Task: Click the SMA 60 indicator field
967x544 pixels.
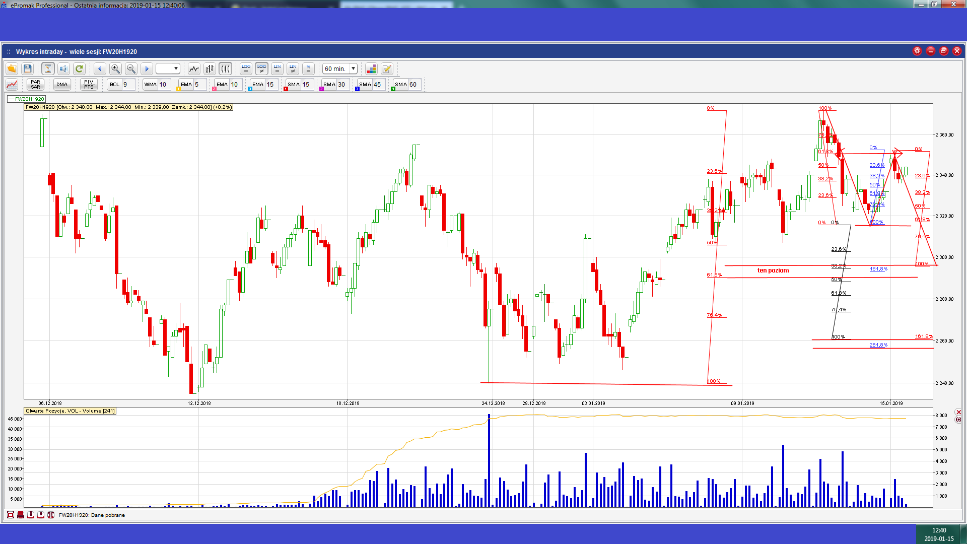Action: 406,85
